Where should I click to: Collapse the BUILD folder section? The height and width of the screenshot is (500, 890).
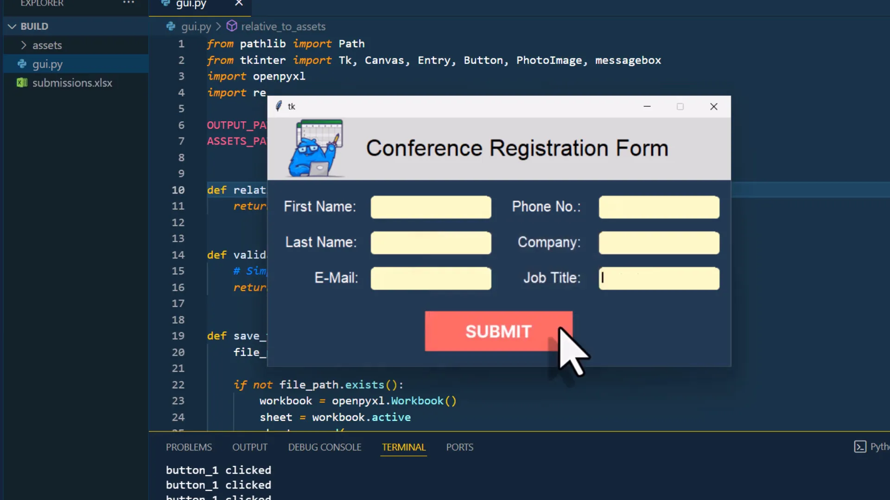pos(13,26)
